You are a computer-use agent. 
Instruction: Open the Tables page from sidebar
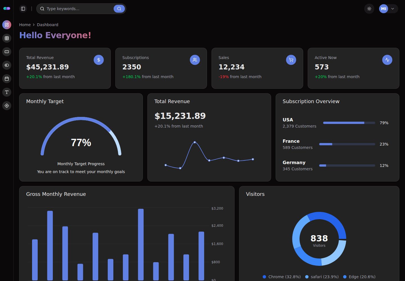[7, 38]
